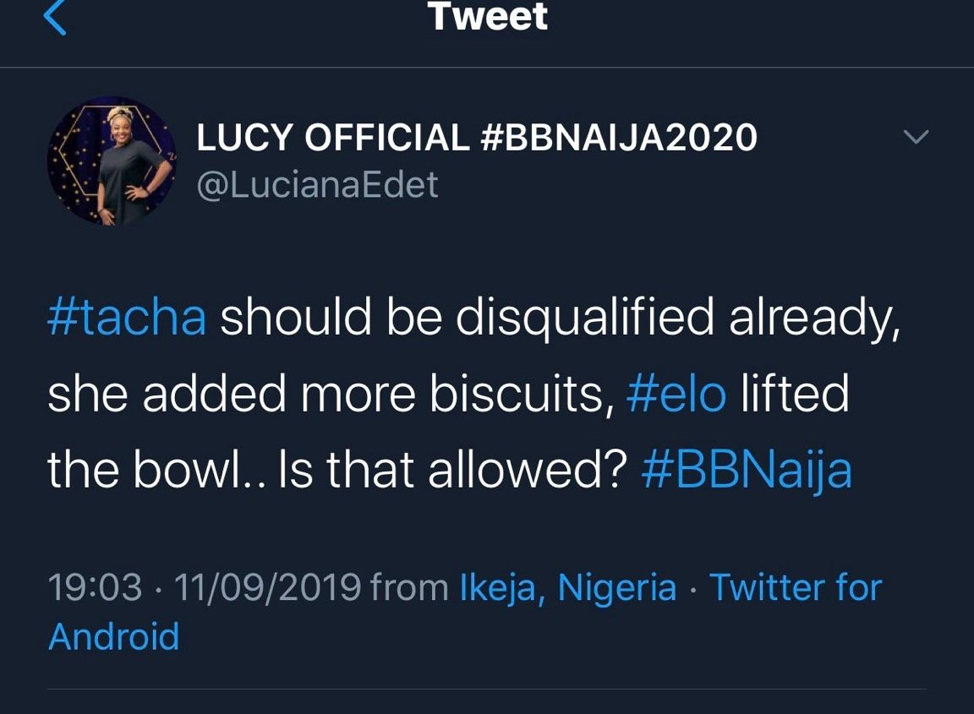
Task: Tap the word "from" before location
Action: (x=409, y=588)
